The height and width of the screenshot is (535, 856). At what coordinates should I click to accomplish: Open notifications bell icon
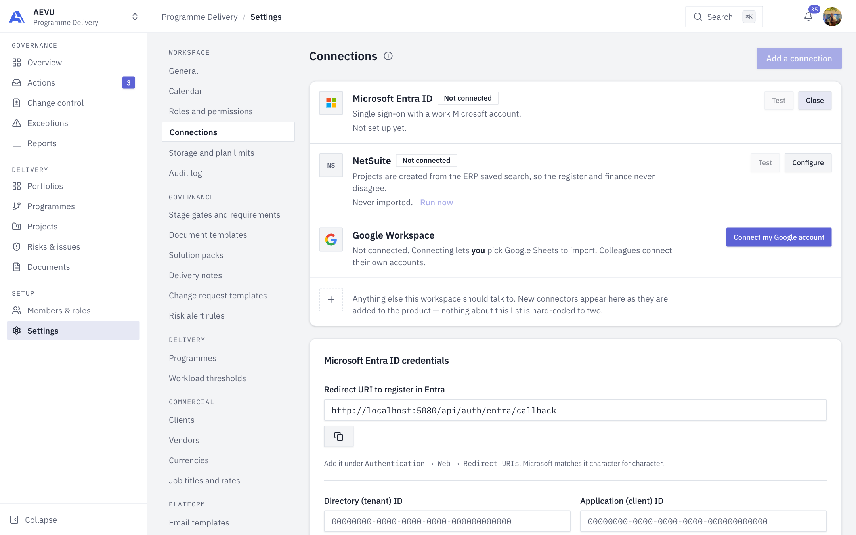(x=808, y=17)
